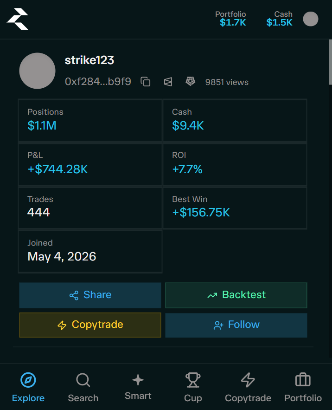
Task: Run Backtest on this trader
Action: point(236,295)
